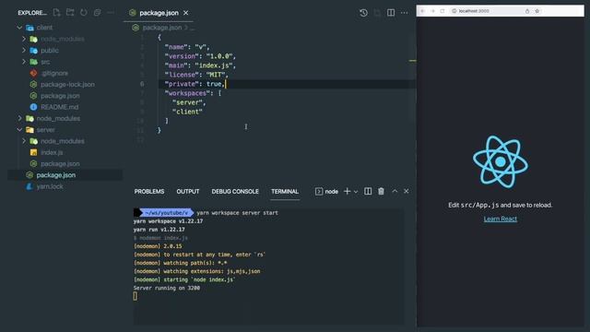
Task: Expand client node_modules folder chevron
Action: pos(24,39)
